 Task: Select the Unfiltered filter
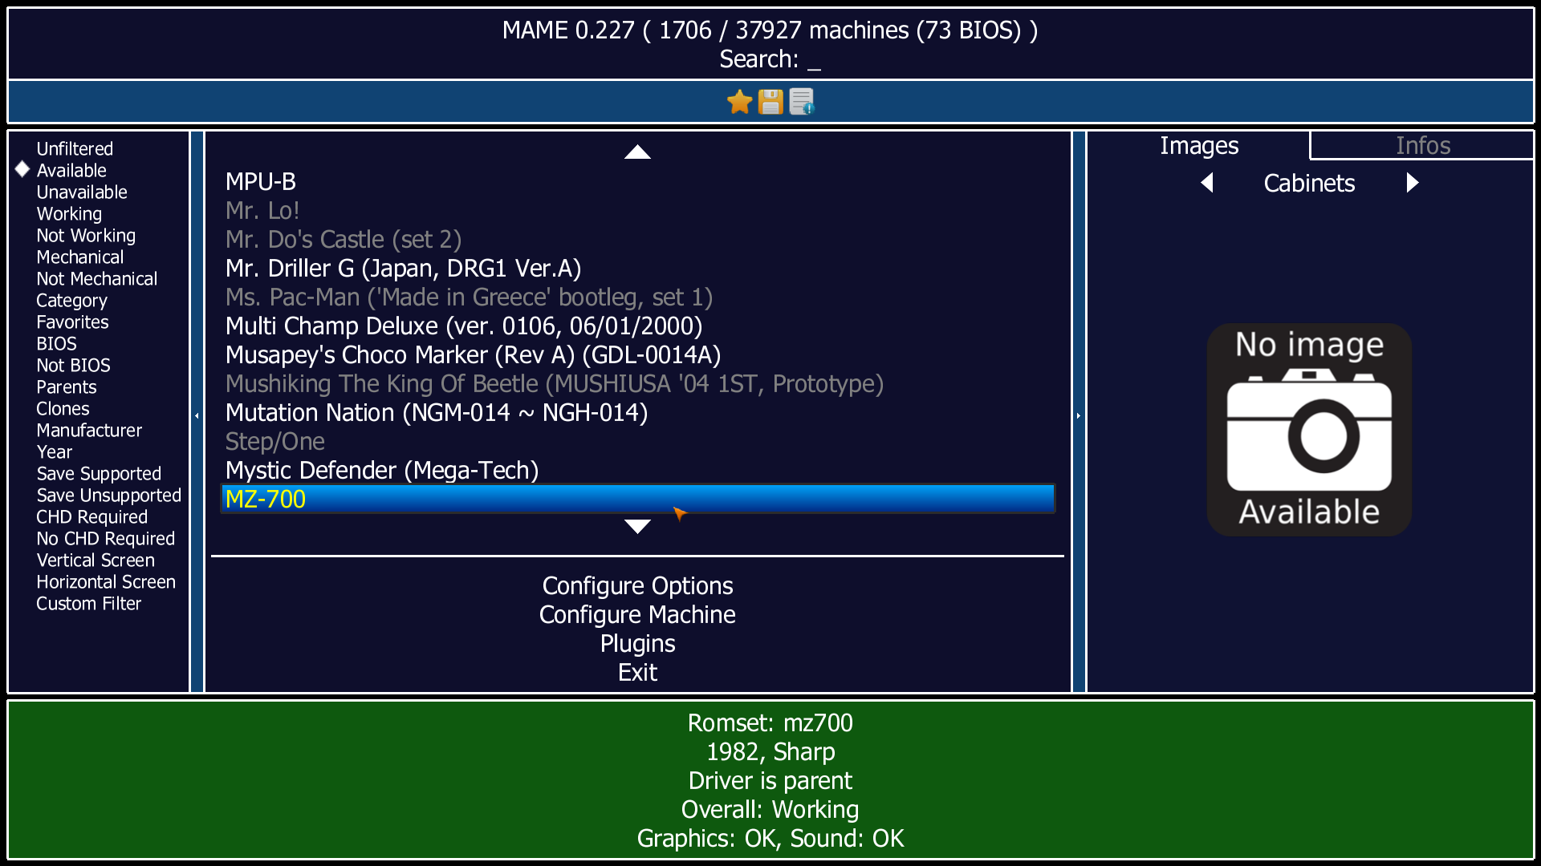(75, 148)
